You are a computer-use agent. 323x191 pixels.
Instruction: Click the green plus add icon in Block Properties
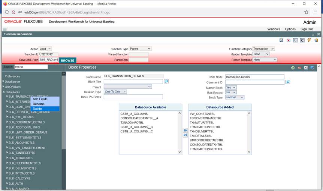pyautogui.click(x=293, y=68)
